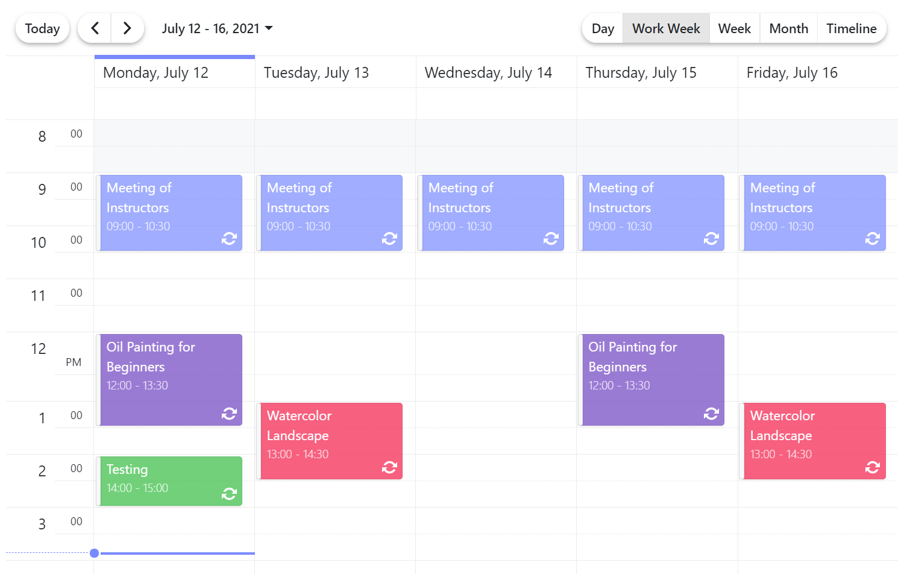904x574 pixels.
Task: Open the July 12 - 16, 2021 date picker
Action: pos(217,28)
